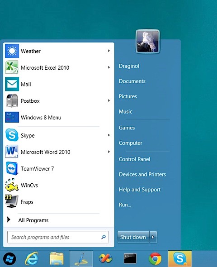The height and width of the screenshot is (267, 217).
Task: Click the WinCvs yellow fish icon
Action: [x=12, y=185]
